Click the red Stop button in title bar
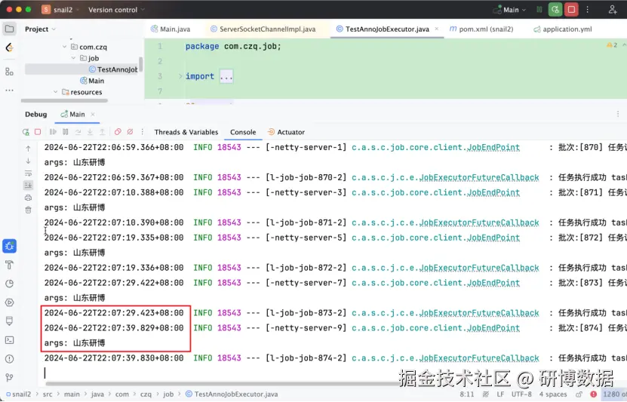 571,10
